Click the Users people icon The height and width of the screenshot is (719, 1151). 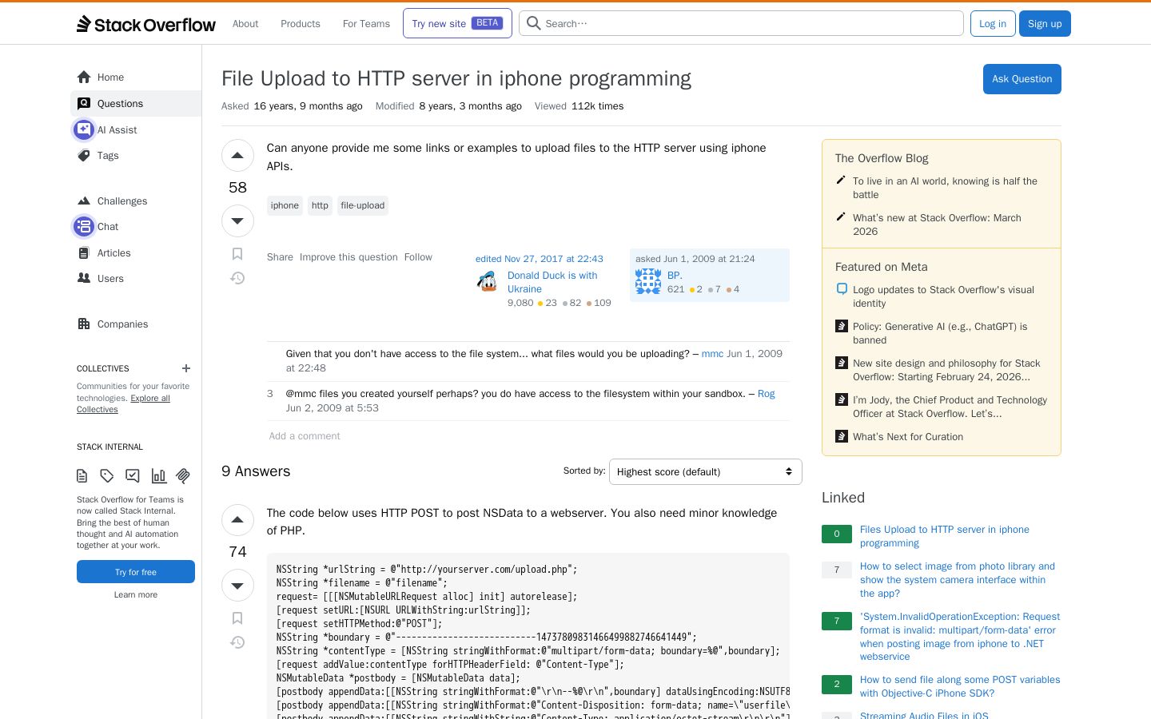click(x=84, y=279)
